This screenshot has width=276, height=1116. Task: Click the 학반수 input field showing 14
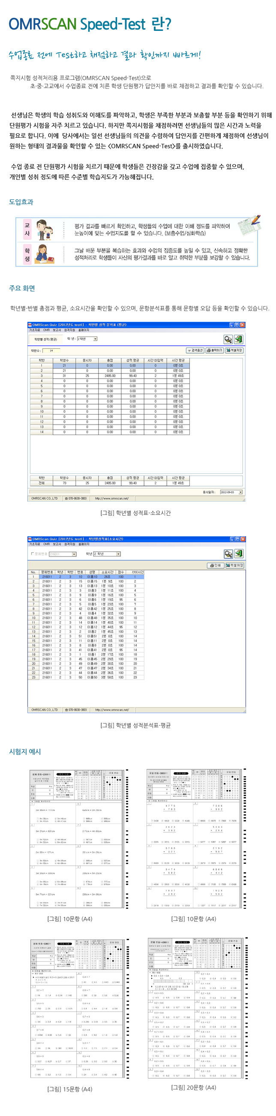51,351
